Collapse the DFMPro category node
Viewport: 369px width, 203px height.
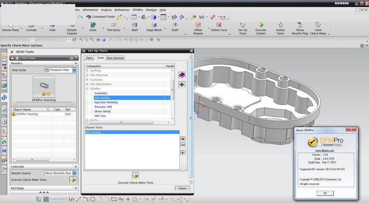[87, 89]
